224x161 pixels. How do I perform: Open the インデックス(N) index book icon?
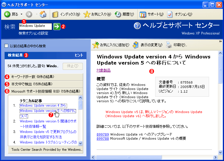pos(55,14)
